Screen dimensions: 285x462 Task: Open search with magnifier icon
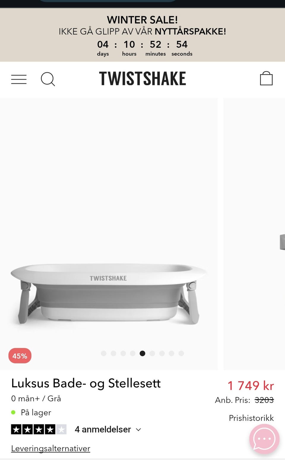click(x=48, y=79)
